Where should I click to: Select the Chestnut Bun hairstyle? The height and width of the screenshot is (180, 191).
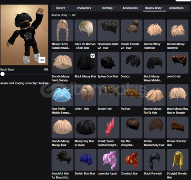(132, 160)
